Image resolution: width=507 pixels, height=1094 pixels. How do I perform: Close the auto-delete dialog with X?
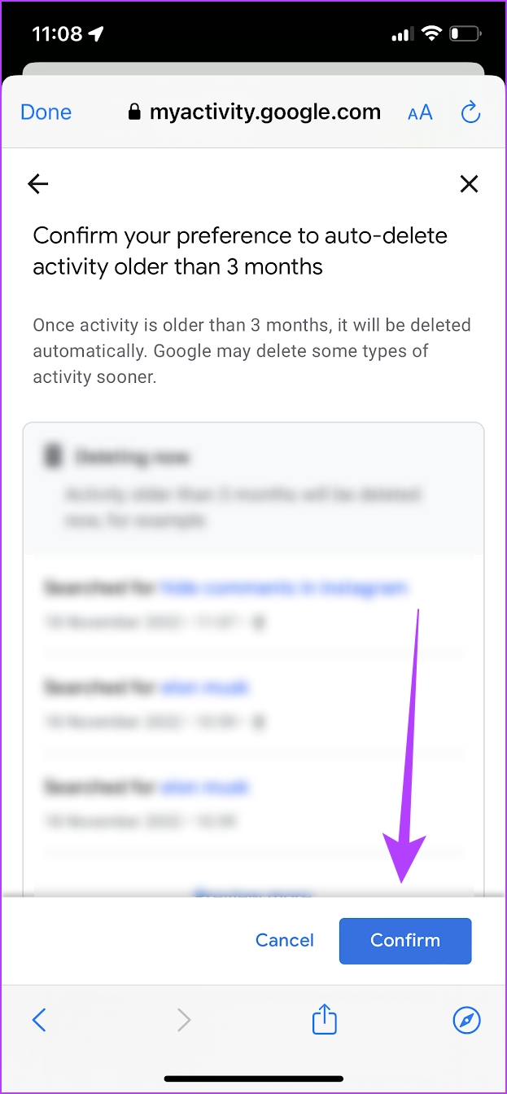469,184
